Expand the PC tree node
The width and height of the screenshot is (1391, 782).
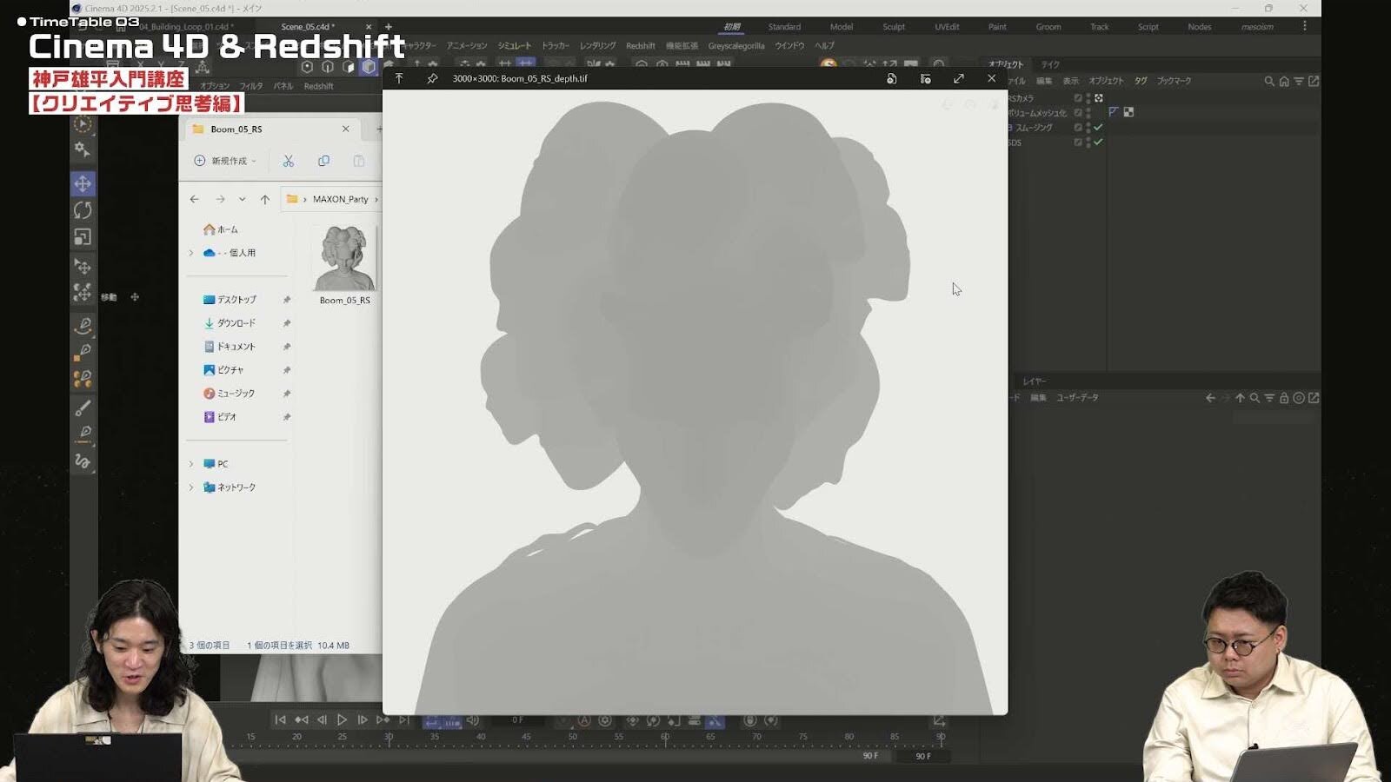pos(191,464)
